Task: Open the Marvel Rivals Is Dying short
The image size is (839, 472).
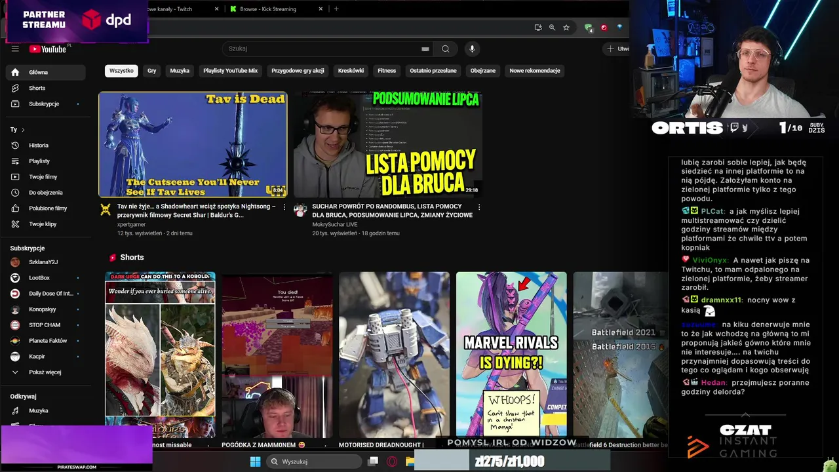Action: [511, 355]
